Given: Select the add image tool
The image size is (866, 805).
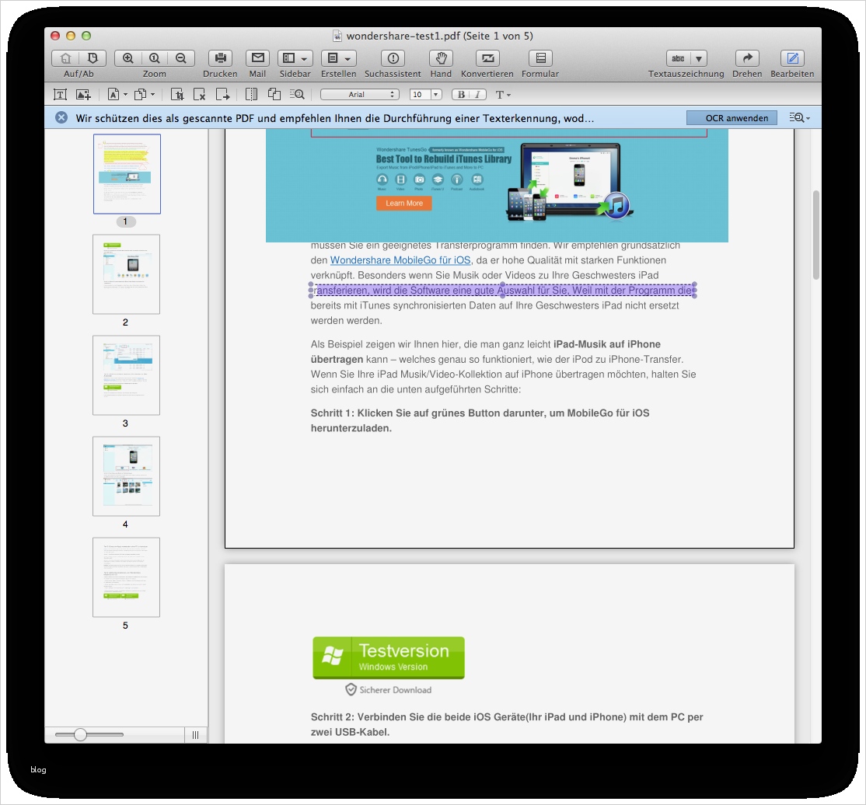Looking at the screenshot, I should (x=83, y=95).
